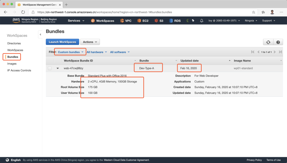
Task: Open the VPC service shortcut
Action: [126, 21]
